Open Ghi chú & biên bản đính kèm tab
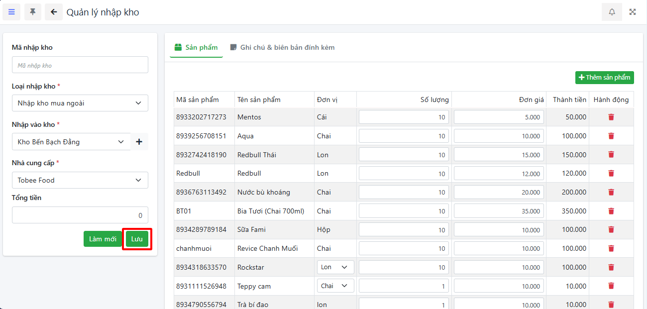 pyautogui.click(x=282, y=48)
